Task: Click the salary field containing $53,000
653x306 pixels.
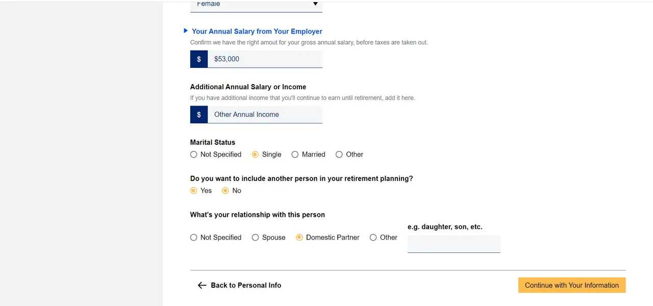Action: (265, 59)
